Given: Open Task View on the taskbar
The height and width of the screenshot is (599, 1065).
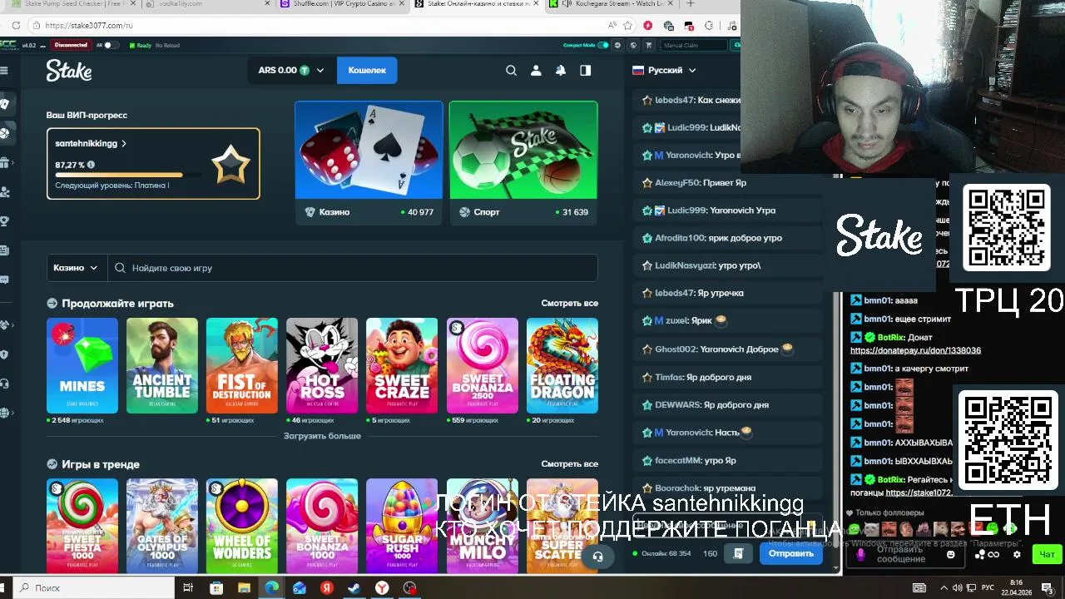Looking at the screenshot, I should tap(188, 588).
